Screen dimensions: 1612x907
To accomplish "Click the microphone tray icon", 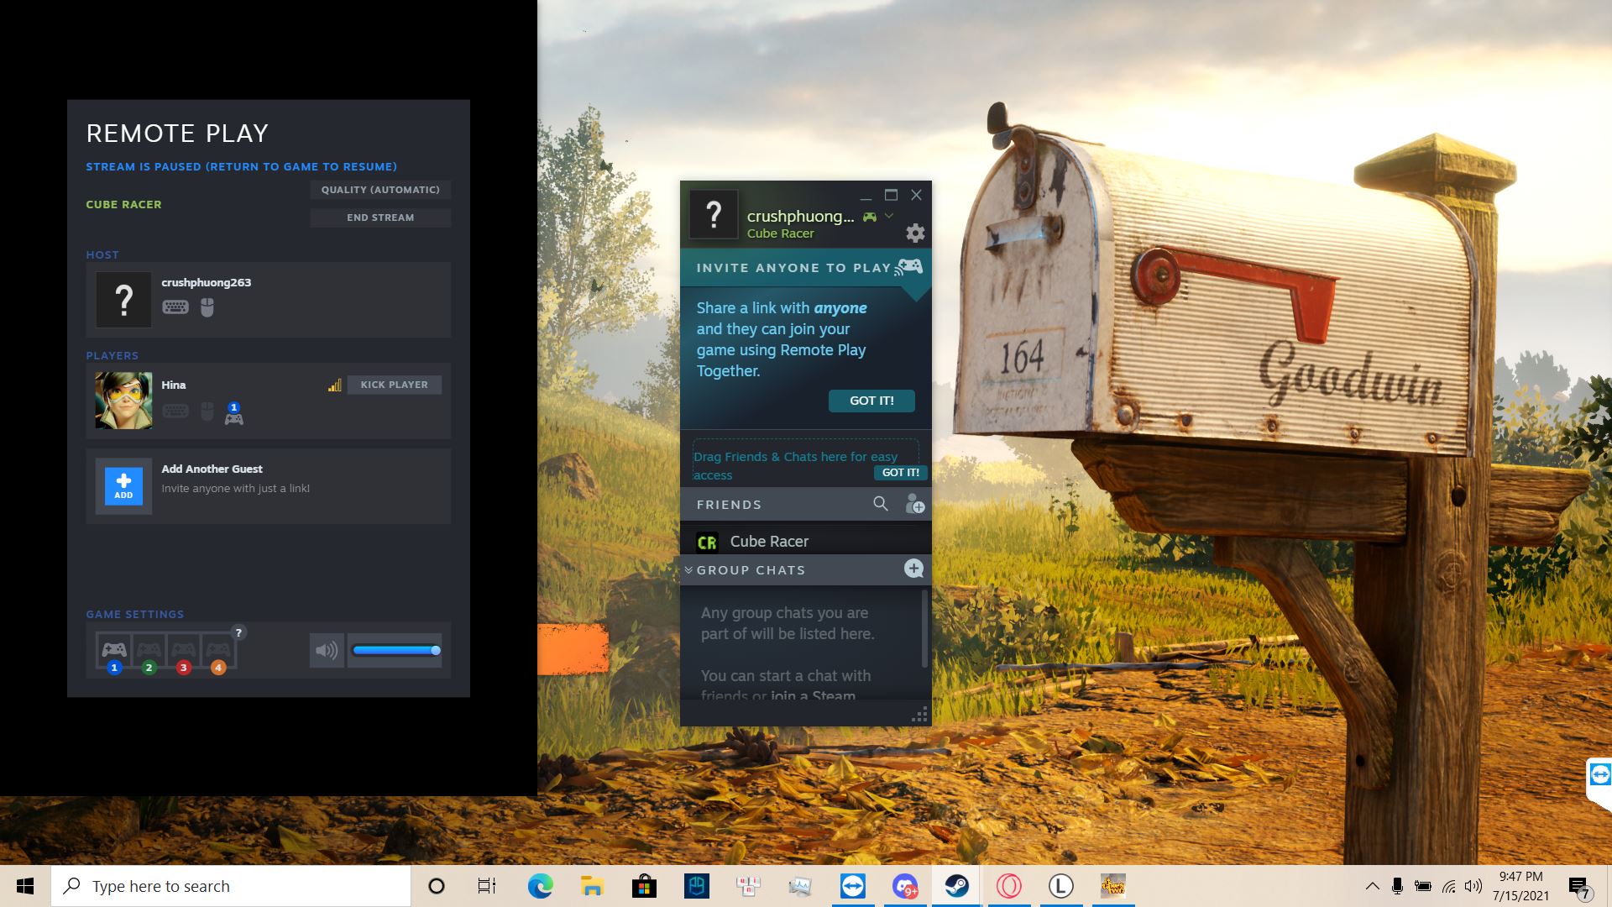I will tap(1397, 886).
